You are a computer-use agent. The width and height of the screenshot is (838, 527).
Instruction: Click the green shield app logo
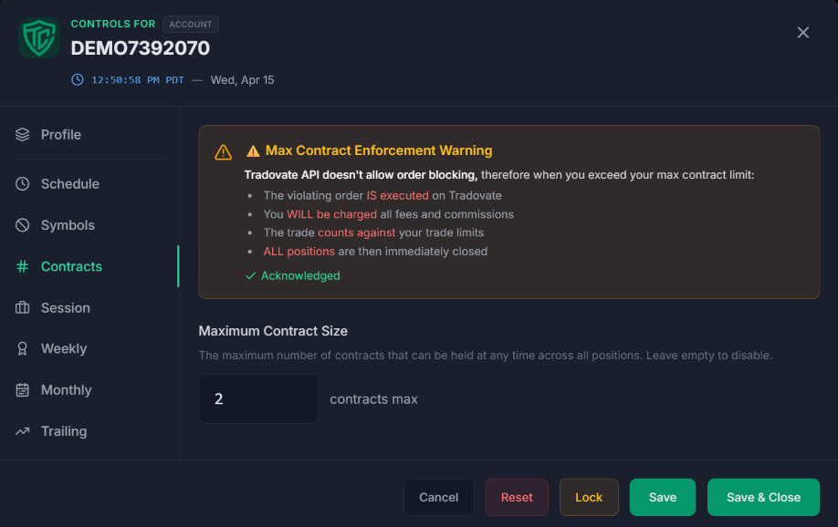(38, 40)
